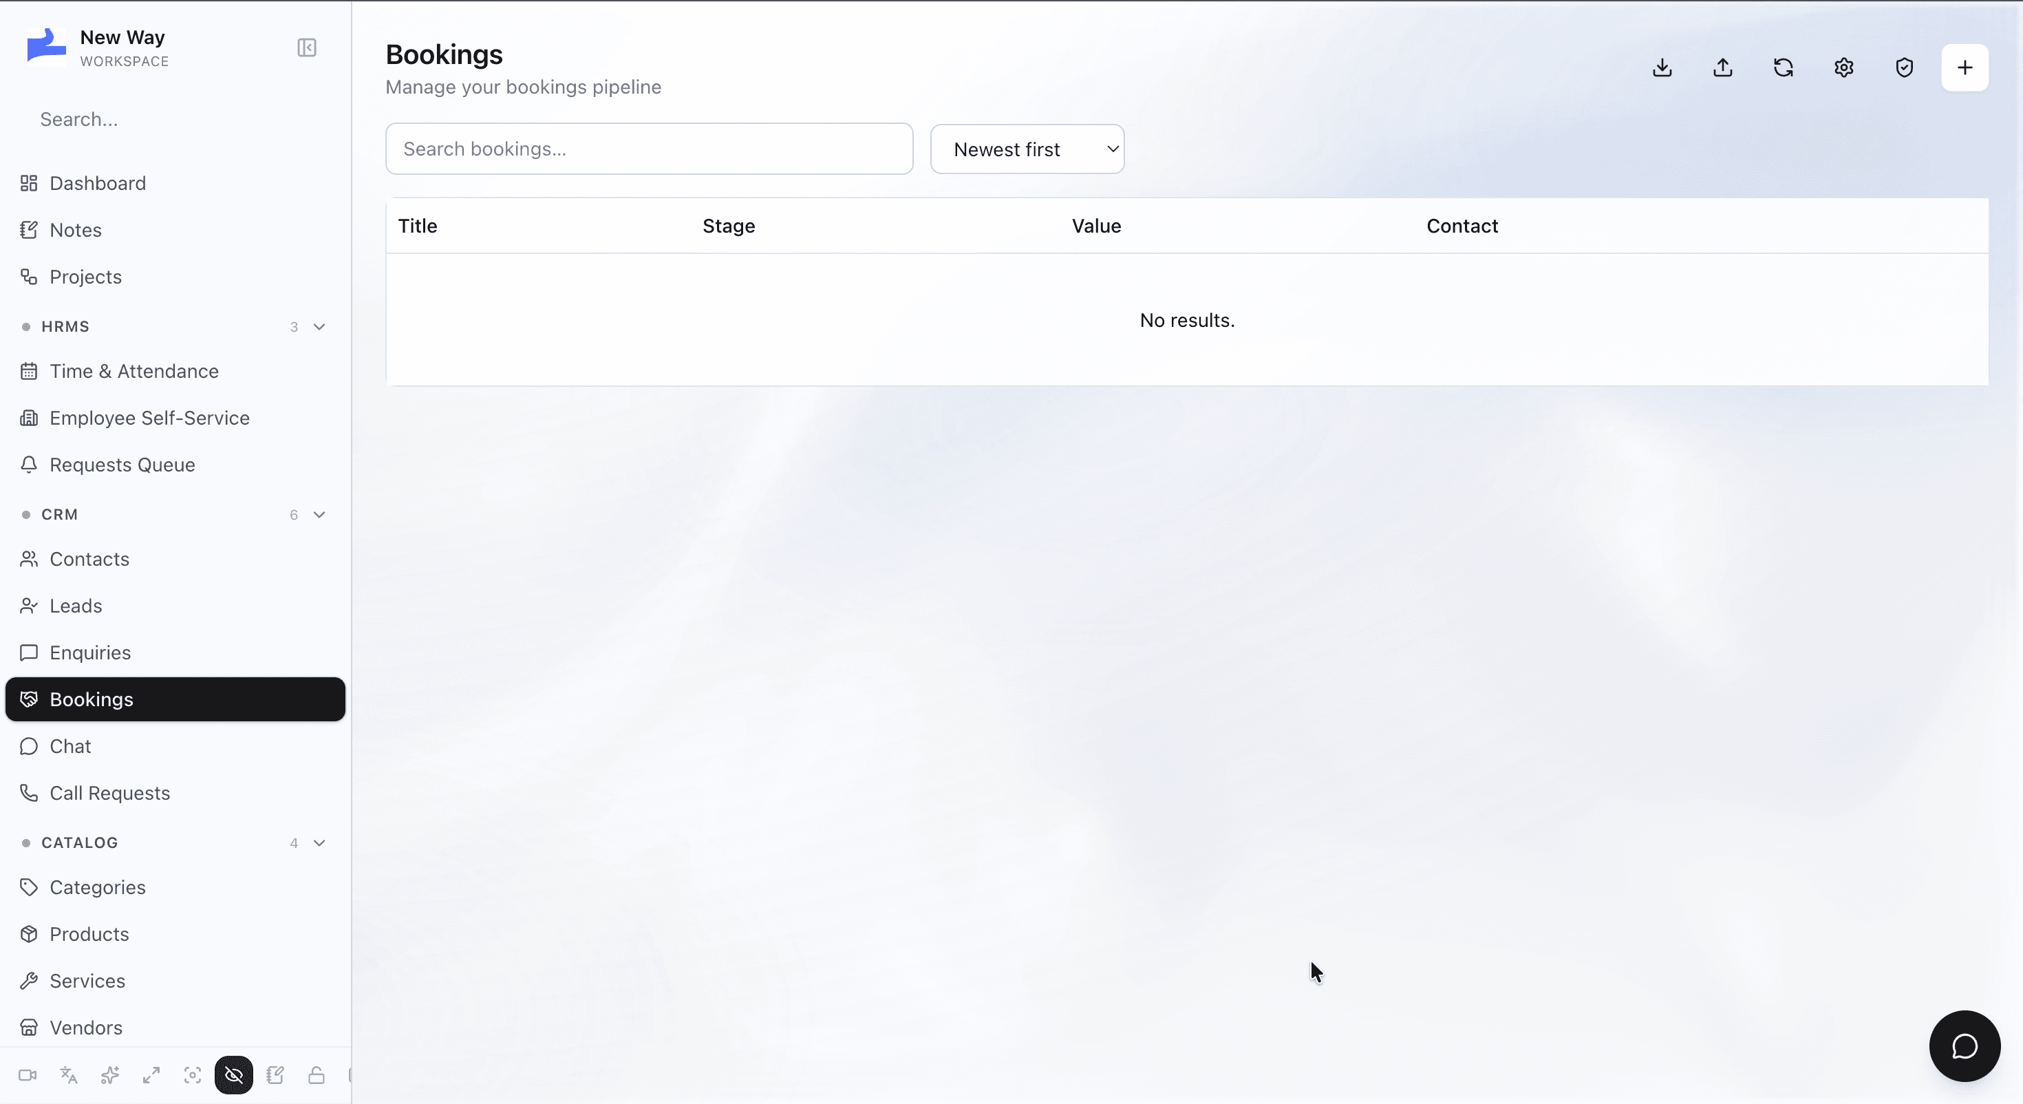Image resolution: width=2023 pixels, height=1104 pixels.
Task: Click the upload bookings icon
Action: (1722, 67)
